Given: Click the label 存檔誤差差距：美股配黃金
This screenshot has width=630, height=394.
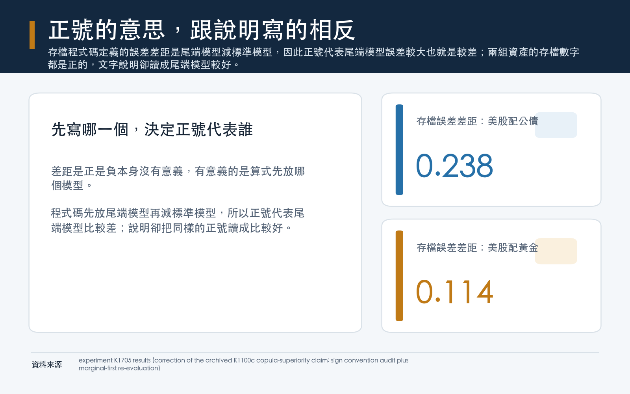Looking at the screenshot, I should click(x=477, y=247).
